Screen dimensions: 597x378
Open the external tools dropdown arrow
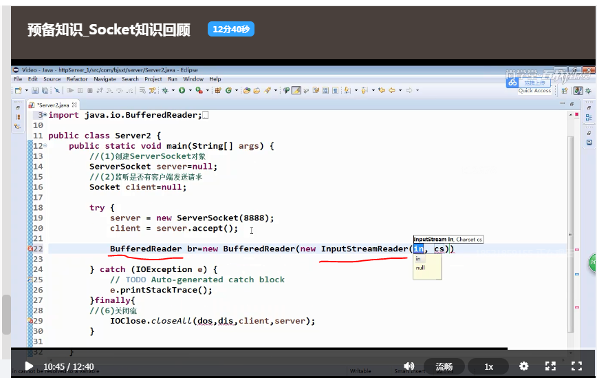click(x=208, y=90)
